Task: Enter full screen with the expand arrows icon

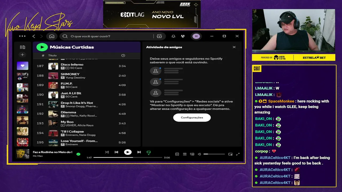Action: click(238, 154)
